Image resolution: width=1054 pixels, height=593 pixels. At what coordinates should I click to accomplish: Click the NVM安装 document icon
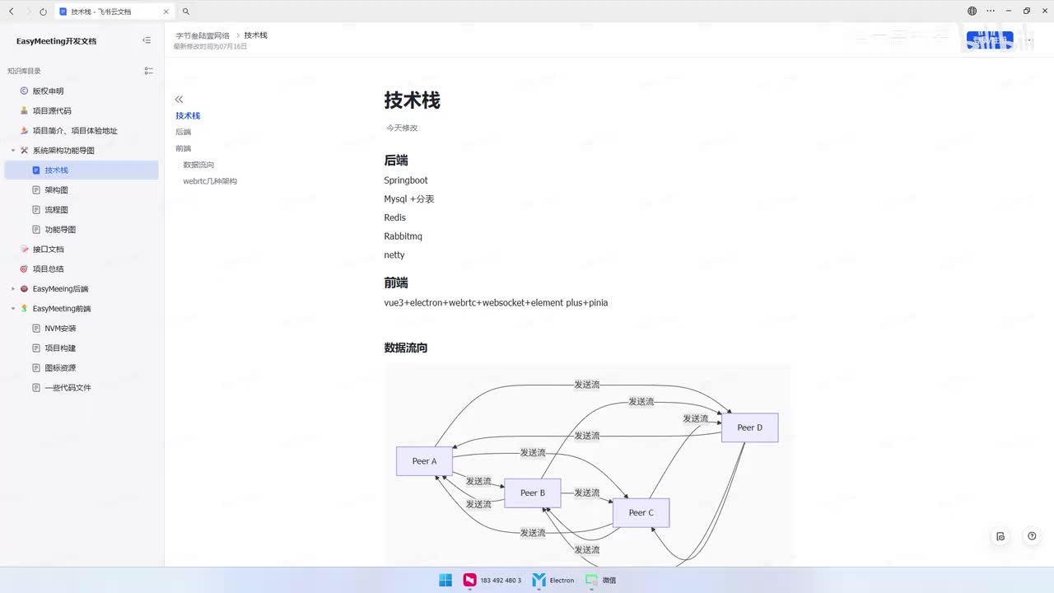click(x=36, y=329)
